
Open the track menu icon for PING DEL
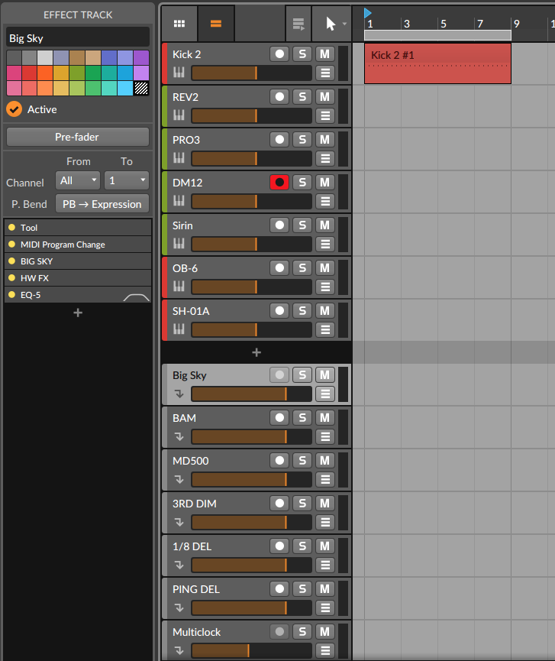[x=325, y=608]
